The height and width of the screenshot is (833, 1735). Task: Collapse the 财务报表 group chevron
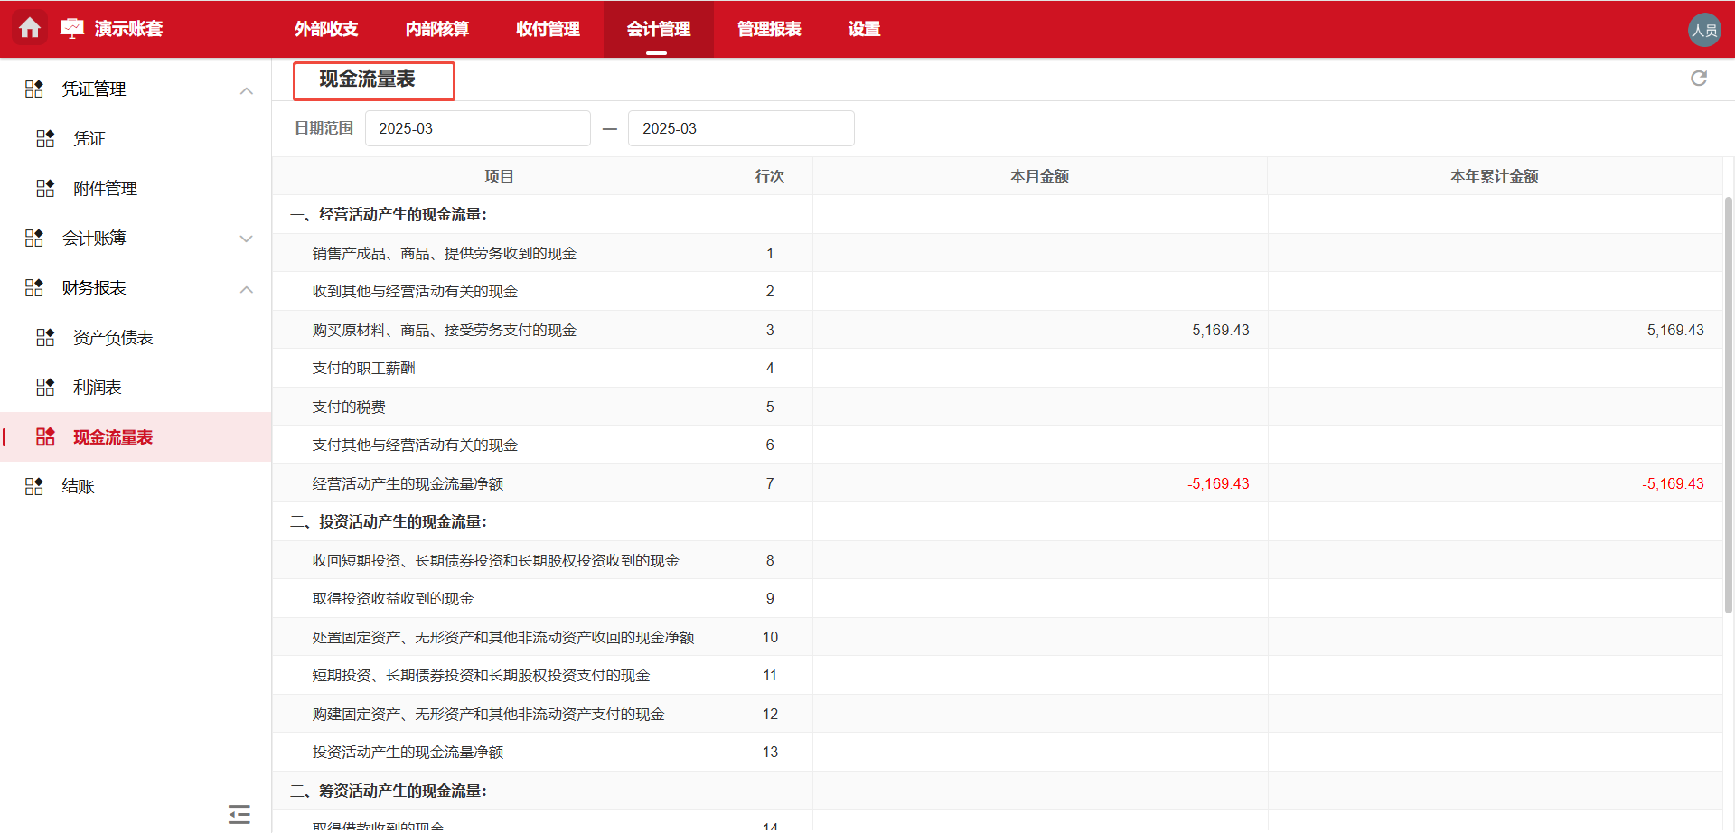tap(247, 287)
